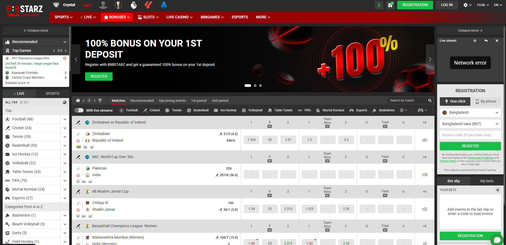Click the banner REGISTER button

point(99,76)
